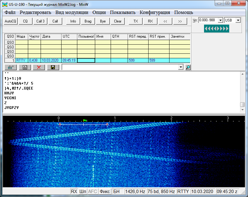Click the RTTY mode cell in log row 1
Viewport: 248px width, 197px height.
[x=22, y=60]
